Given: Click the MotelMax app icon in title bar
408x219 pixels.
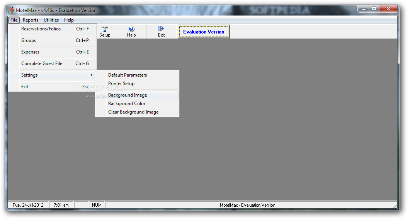Looking at the screenshot, I should 11,10.
